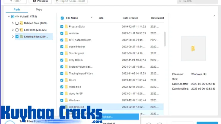Switch to the Type tab
This screenshot has height=124, width=221.
[39, 9]
